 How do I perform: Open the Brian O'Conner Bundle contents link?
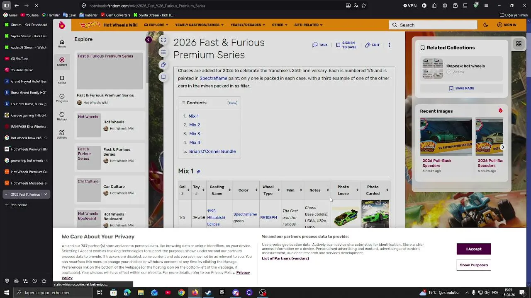click(212, 151)
